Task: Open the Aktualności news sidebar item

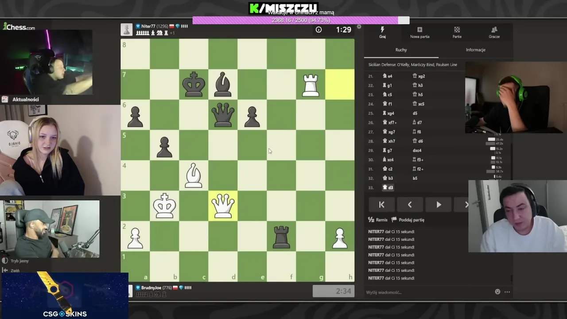Action: click(21, 99)
